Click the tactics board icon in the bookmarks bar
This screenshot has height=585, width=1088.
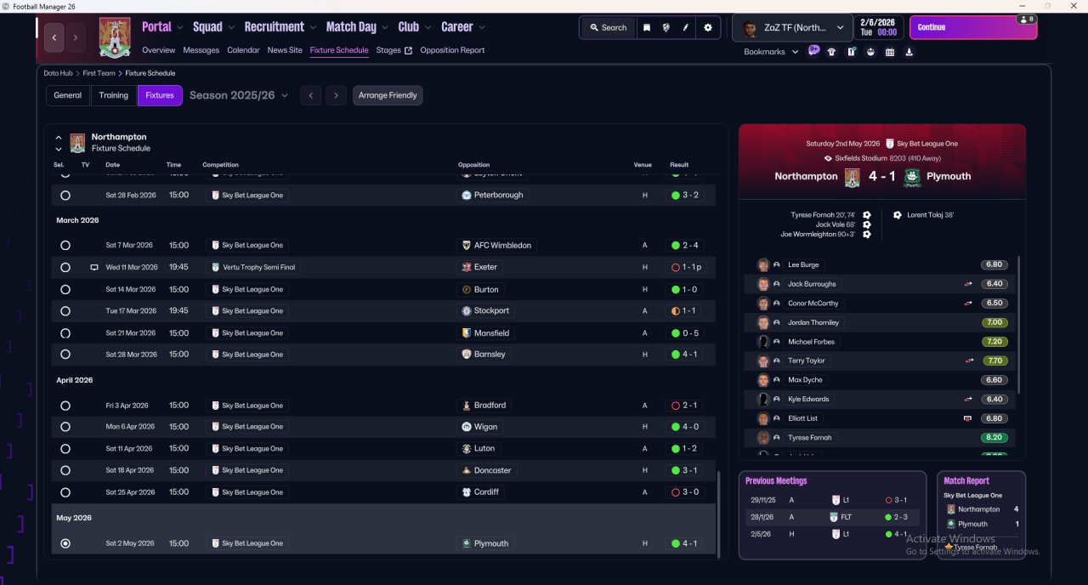(x=851, y=52)
